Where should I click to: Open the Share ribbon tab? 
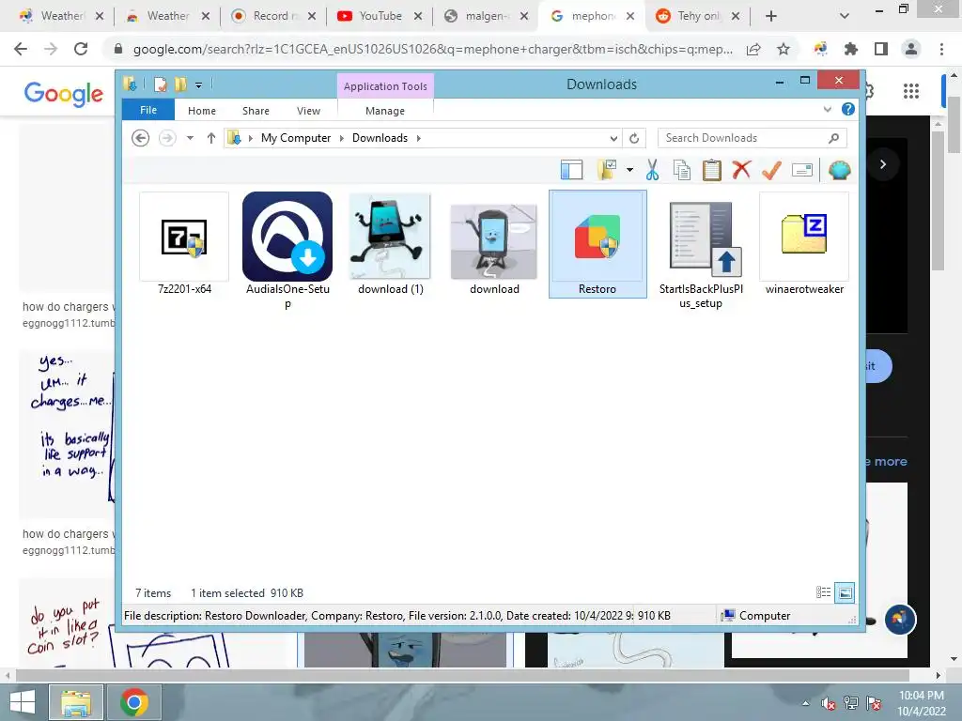click(x=256, y=111)
